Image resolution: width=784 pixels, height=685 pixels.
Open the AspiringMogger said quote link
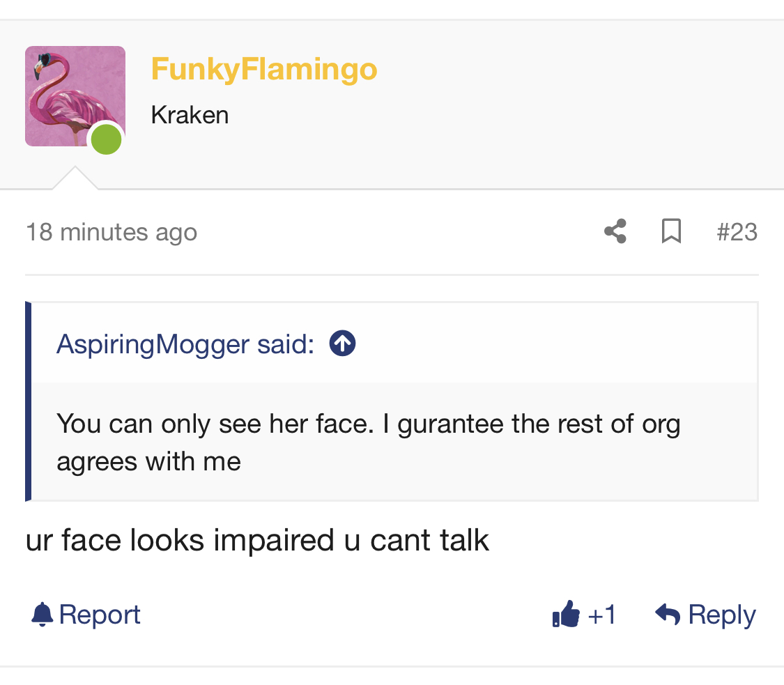coord(185,344)
